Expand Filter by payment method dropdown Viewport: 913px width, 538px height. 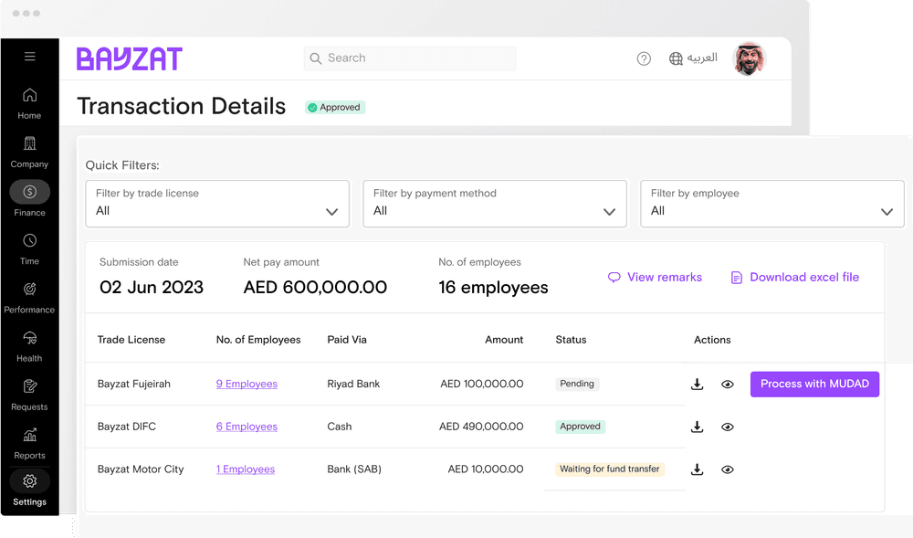[x=495, y=204]
